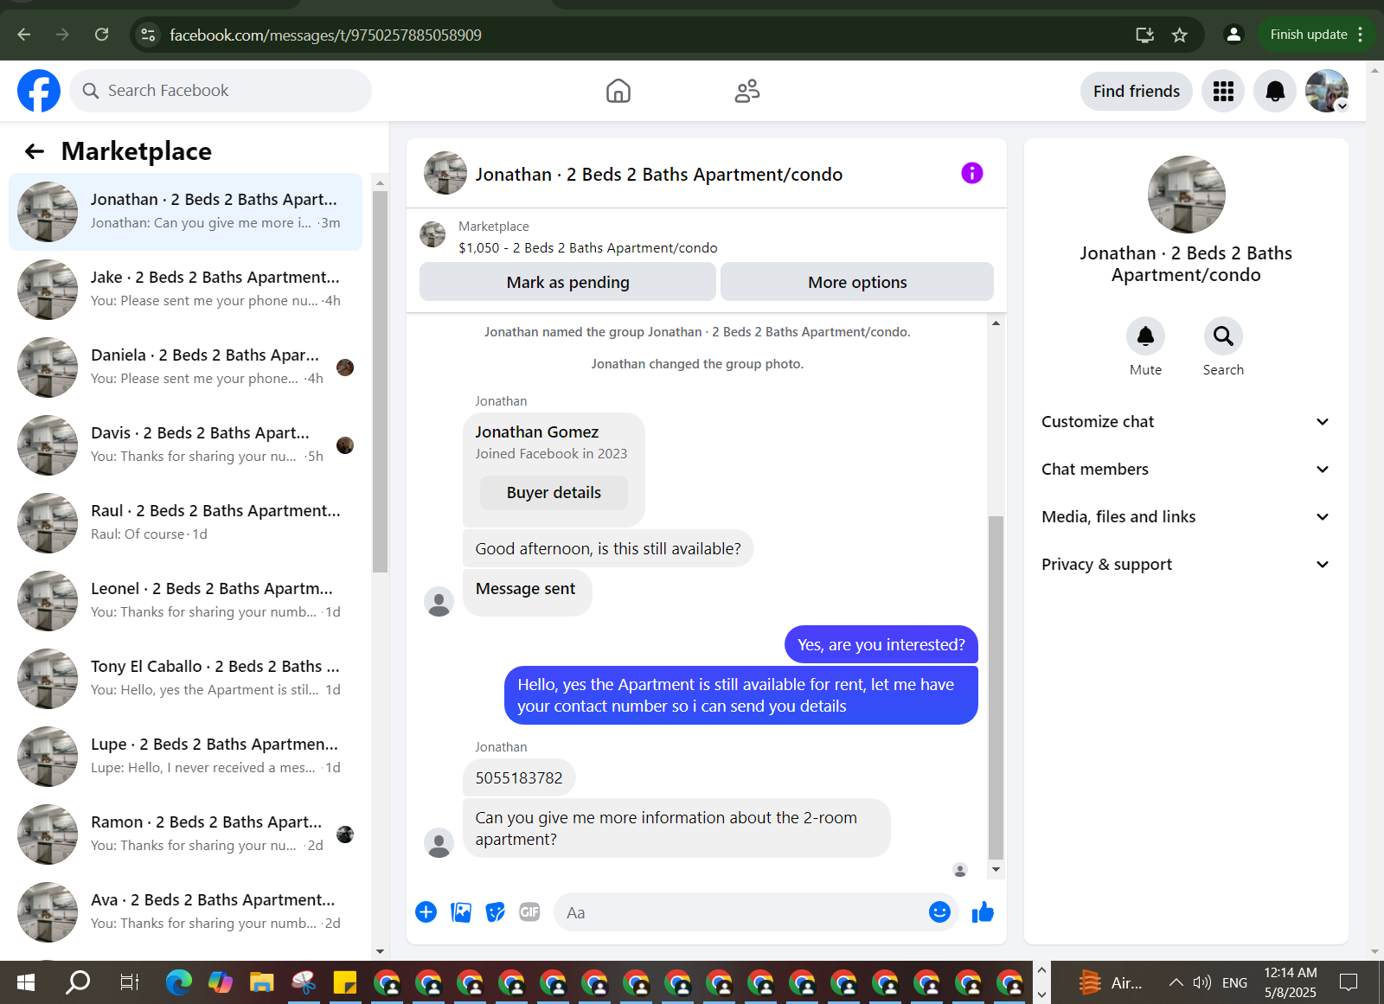Open the emoji picker smiley icon
The width and height of the screenshot is (1384, 1004).
(939, 911)
